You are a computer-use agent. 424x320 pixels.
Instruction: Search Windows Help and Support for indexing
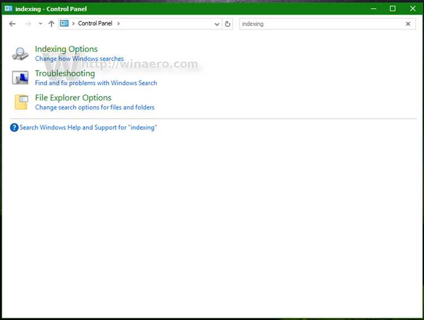click(88, 128)
